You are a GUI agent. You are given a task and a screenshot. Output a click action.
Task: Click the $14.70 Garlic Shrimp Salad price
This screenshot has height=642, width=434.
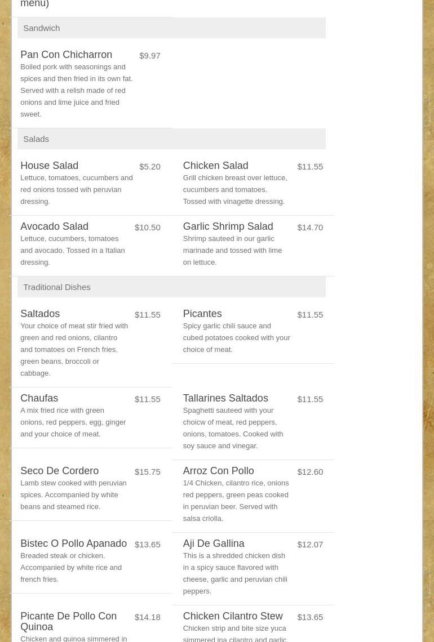(310, 227)
